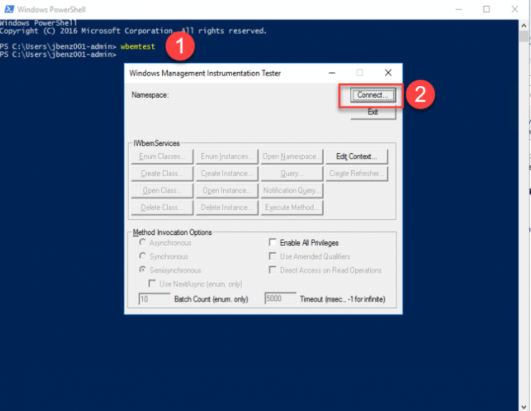
Task: Click the PowerShell vertical scrollbar
Action: tap(525, 216)
